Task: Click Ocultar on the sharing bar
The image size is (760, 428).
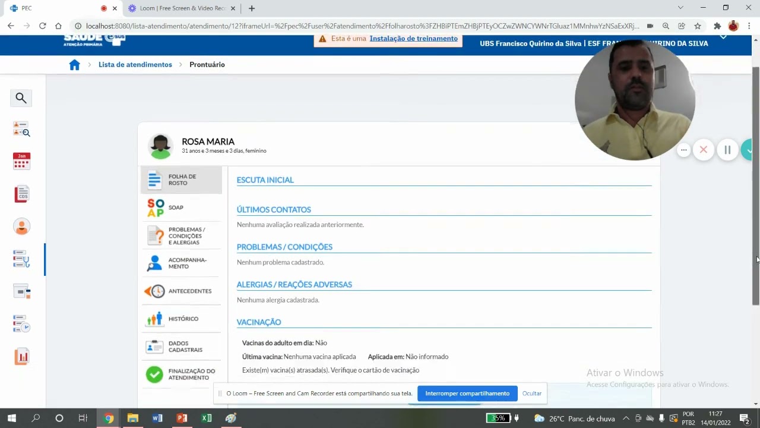Action: [x=532, y=394]
